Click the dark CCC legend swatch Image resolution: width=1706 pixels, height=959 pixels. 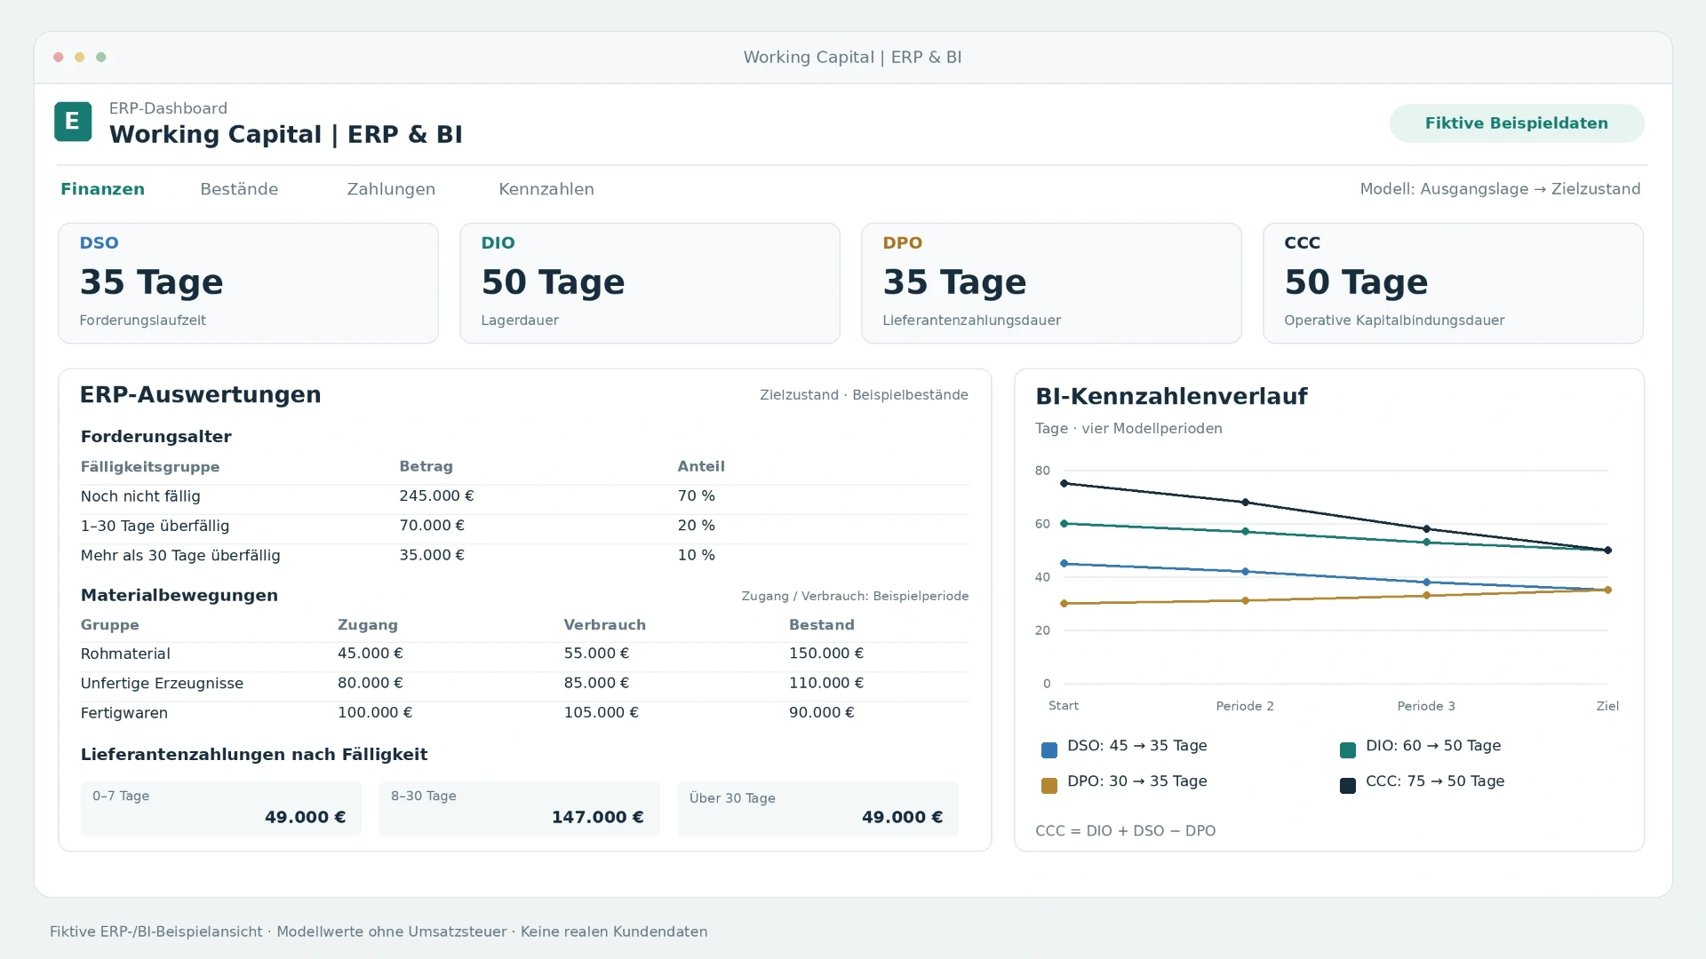point(1348,786)
